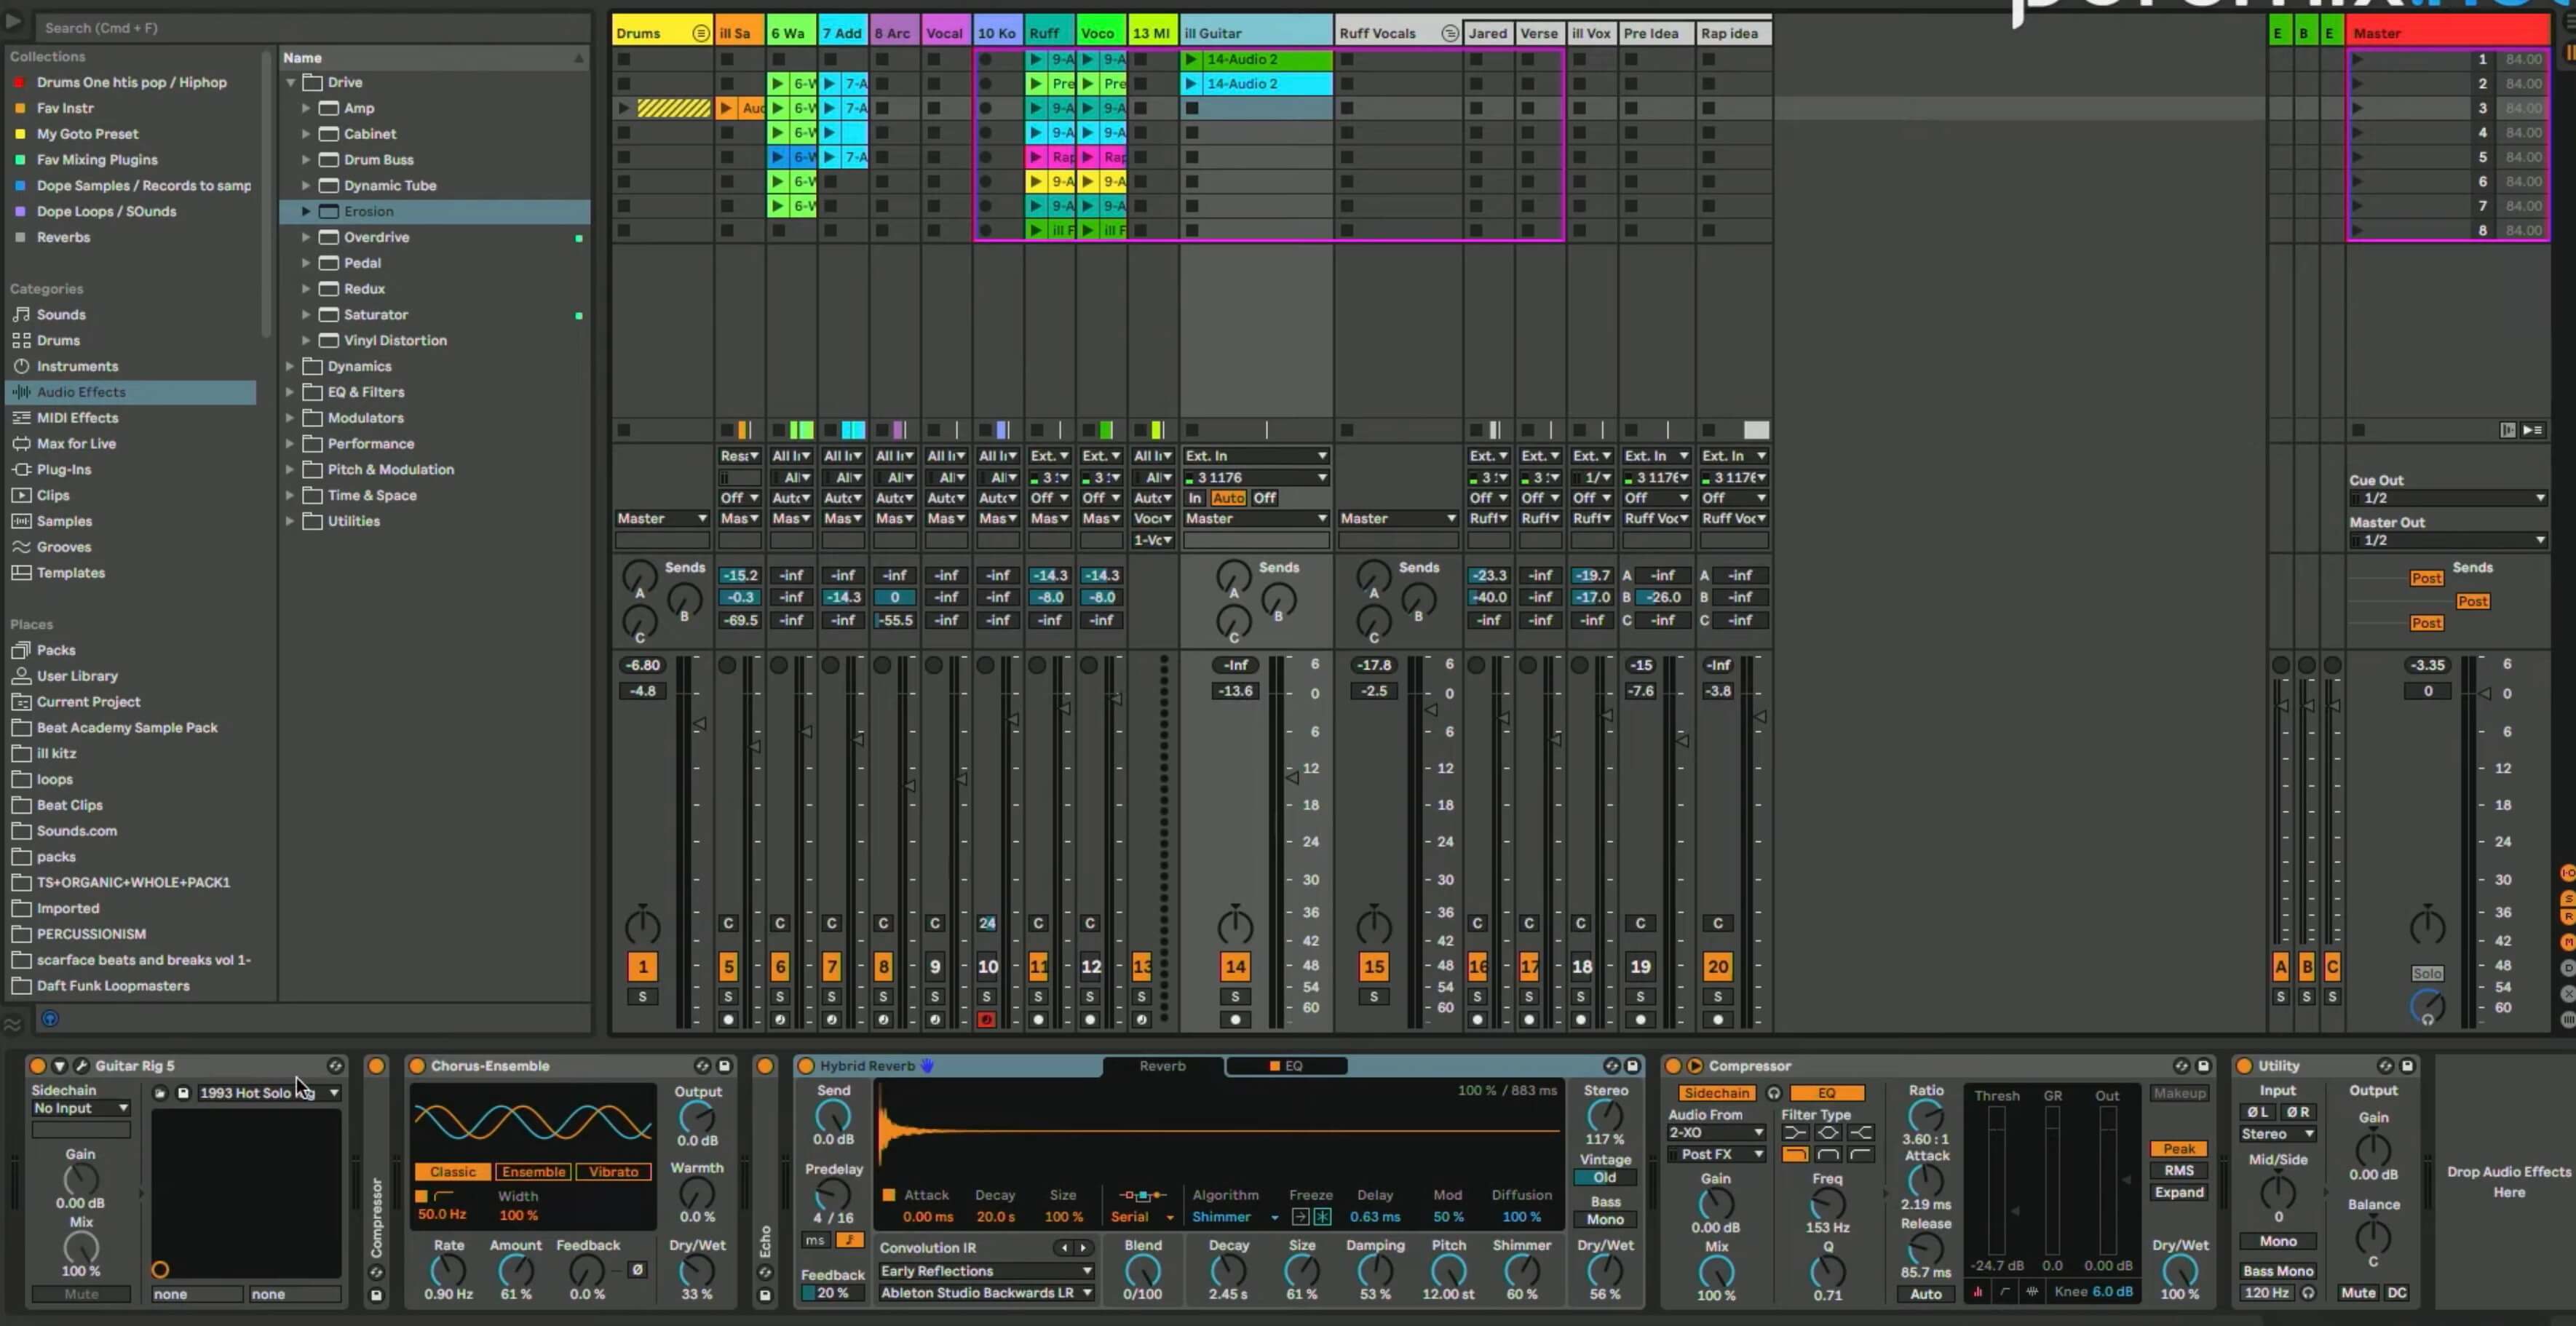Toggle track 14 activator for ill Guitar
Screen dimensions: 2576x1326
[x=1235, y=966]
